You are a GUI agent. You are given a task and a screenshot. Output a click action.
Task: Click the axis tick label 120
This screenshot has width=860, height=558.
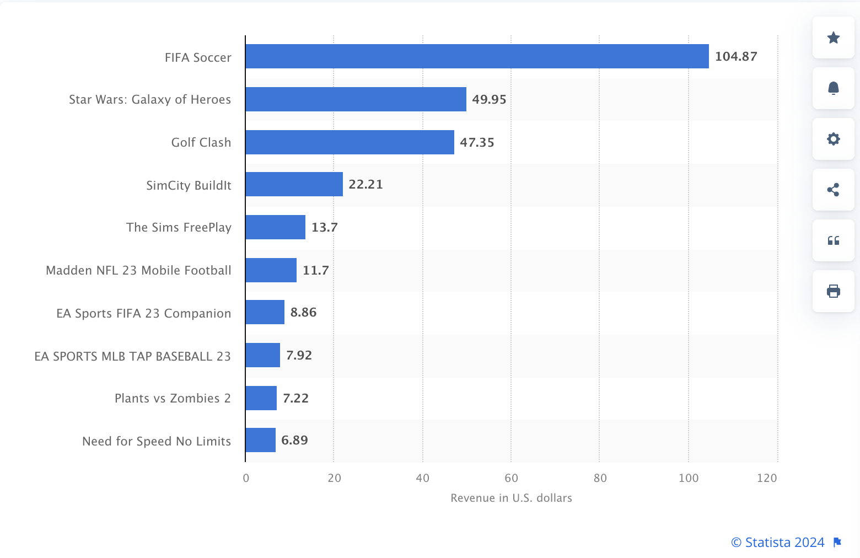(x=767, y=478)
